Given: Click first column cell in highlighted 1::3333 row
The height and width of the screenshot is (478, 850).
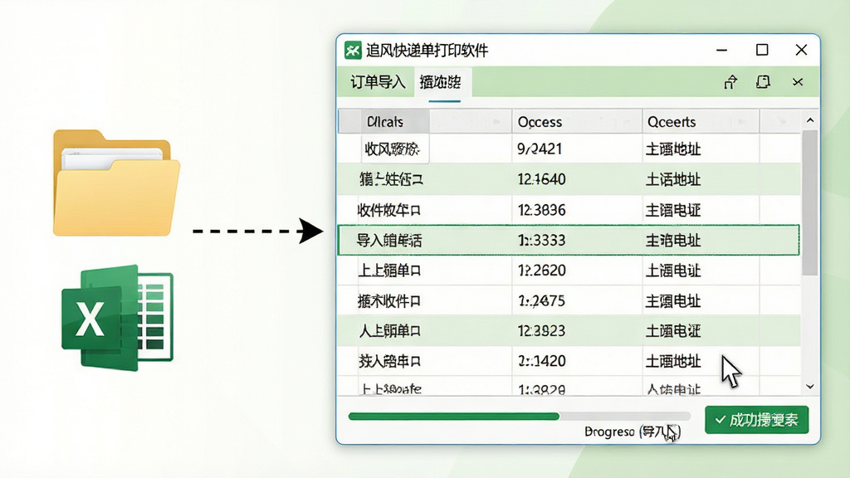Looking at the screenshot, I should pyautogui.click(x=425, y=240).
